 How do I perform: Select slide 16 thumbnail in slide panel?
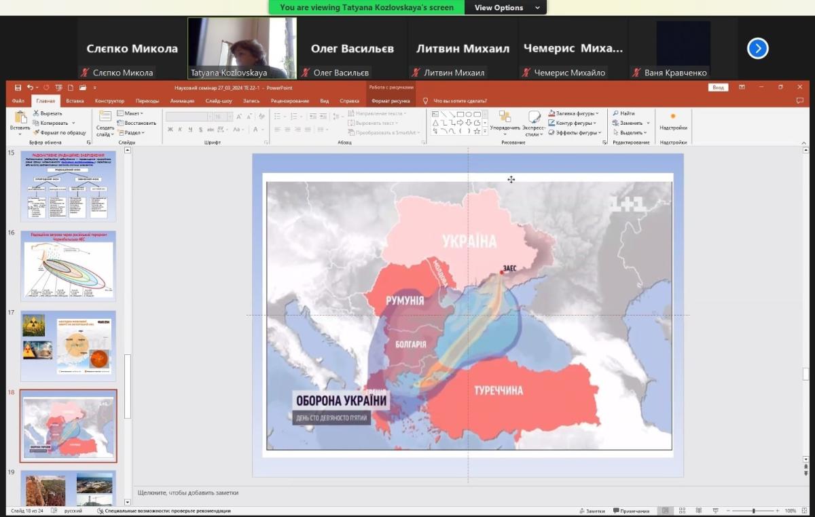[x=68, y=265]
